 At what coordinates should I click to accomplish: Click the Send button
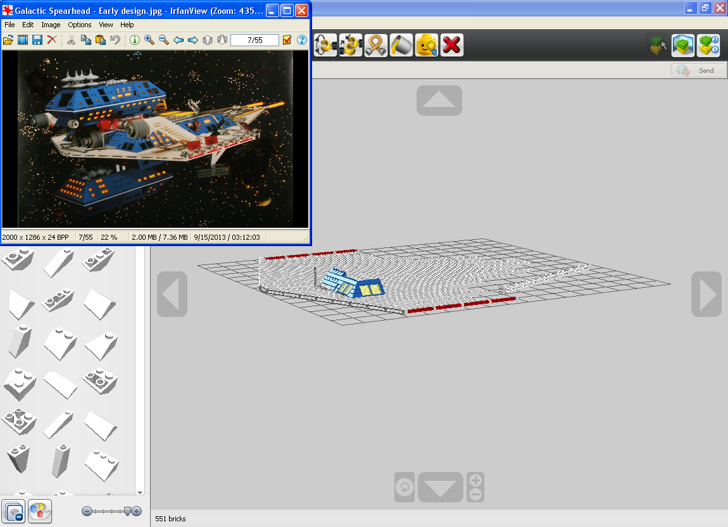[x=699, y=70]
